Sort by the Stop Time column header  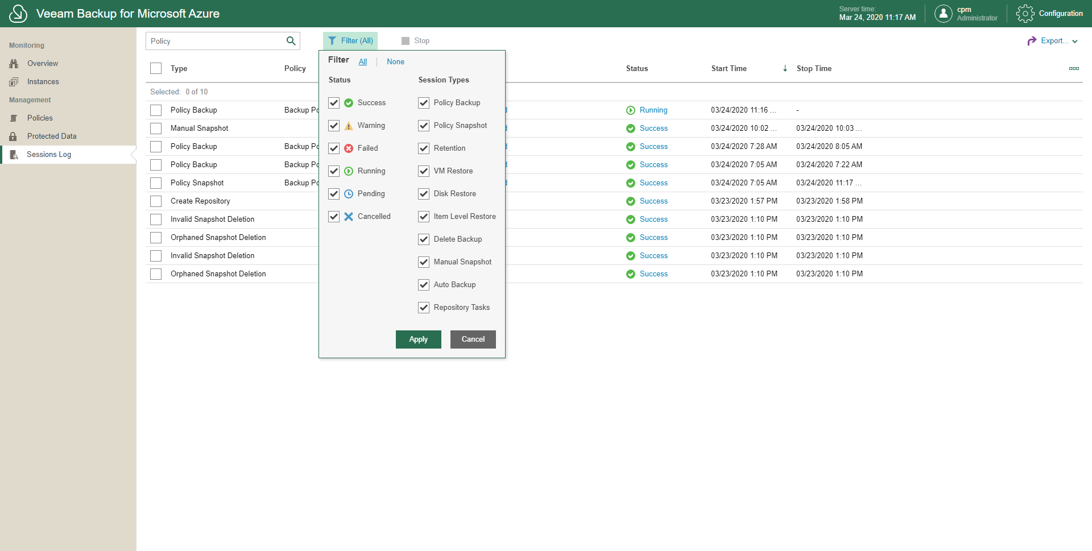pos(814,68)
